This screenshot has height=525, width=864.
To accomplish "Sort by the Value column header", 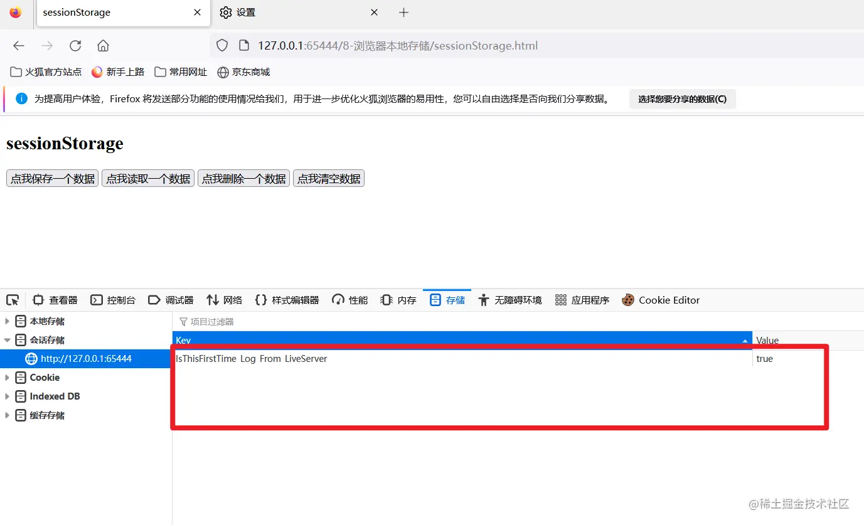I will 808,340.
